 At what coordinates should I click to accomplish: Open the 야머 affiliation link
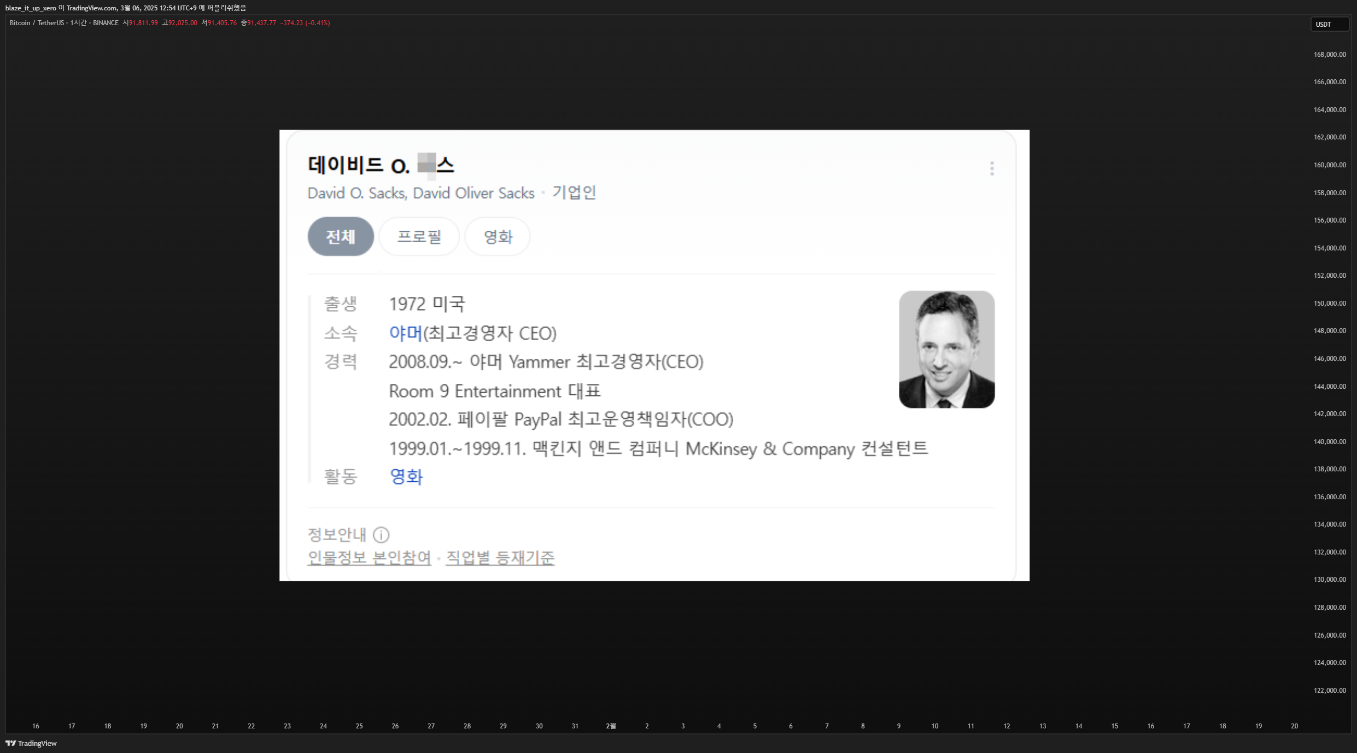(406, 333)
